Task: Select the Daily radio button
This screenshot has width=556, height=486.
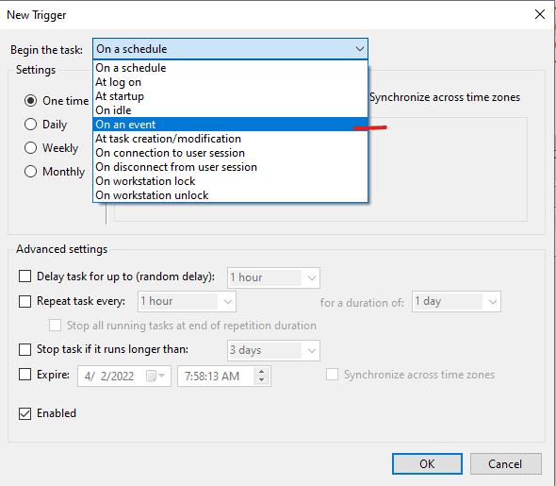Action: (30, 125)
